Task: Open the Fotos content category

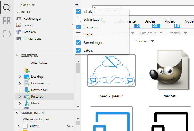Action: click(x=28, y=25)
